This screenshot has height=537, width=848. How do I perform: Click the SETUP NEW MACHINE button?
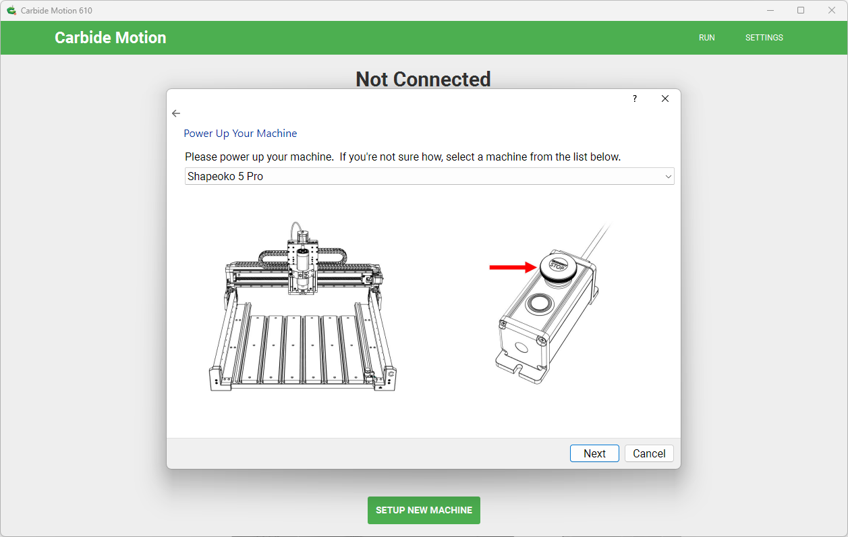pyautogui.click(x=424, y=510)
